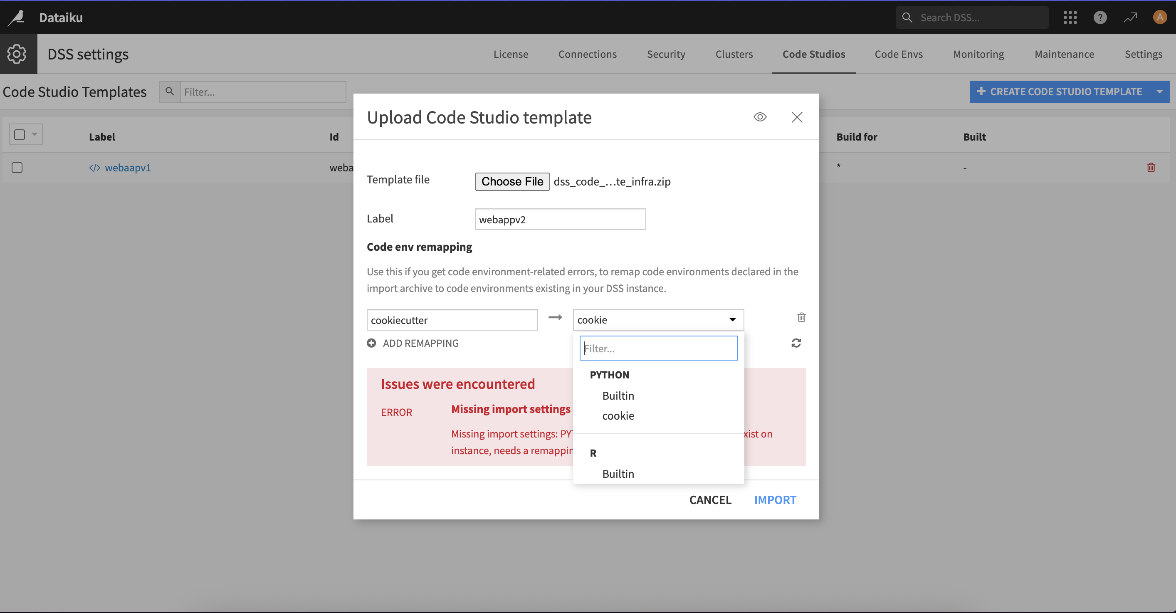
Task: Go to the Clusters tab
Action: click(x=734, y=54)
